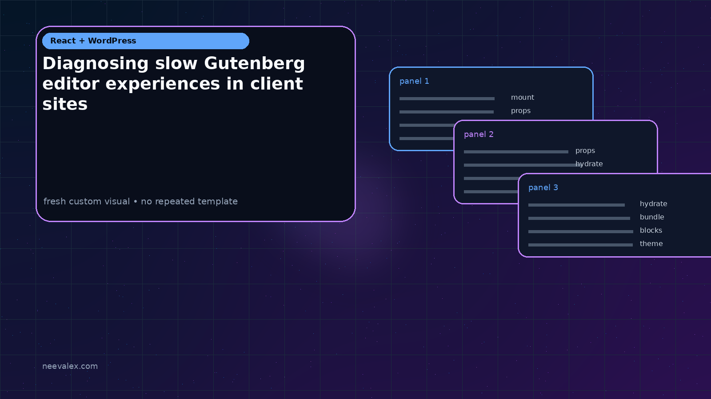Click the fresh custom visual caption
The image size is (711, 399).
pos(140,201)
